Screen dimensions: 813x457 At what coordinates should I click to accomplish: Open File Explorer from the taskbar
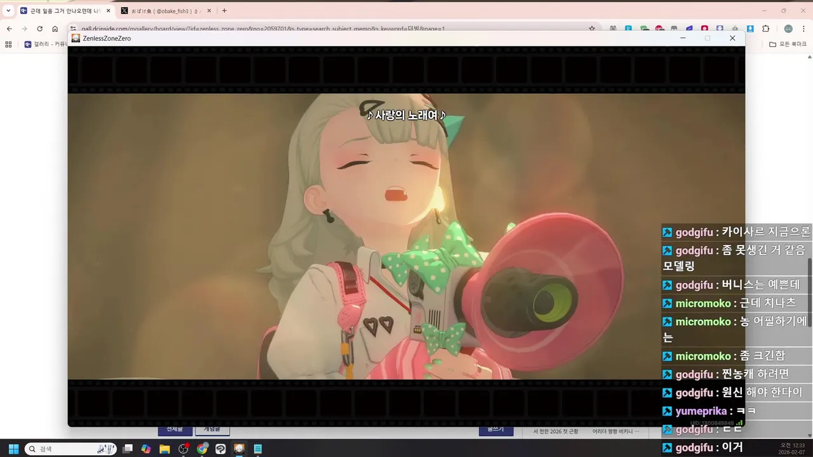(x=165, y=449)
